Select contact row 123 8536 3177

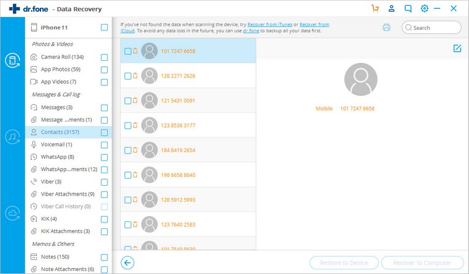point(188,125)
